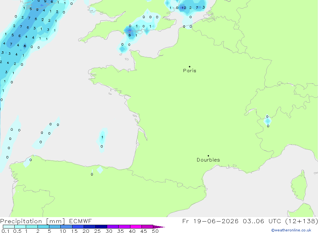Click the forecast date 19-06-2026 text
318x233 pixels.
point(216,221)
